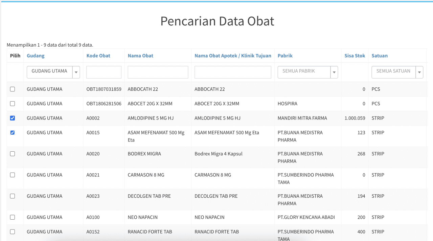The image size is (433, 241).
Task: Select the DECOLGEN TAB PRE checkbox
Action: click(13, 196)
